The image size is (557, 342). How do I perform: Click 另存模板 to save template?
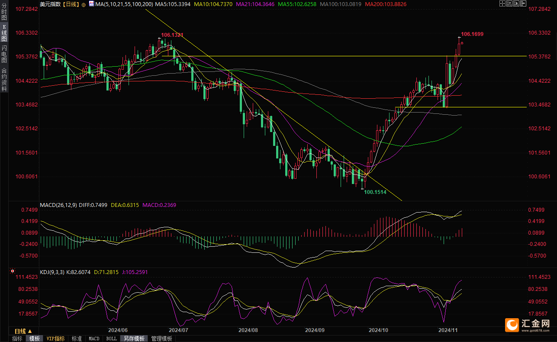pyautogui.click(x=134, y=339)
